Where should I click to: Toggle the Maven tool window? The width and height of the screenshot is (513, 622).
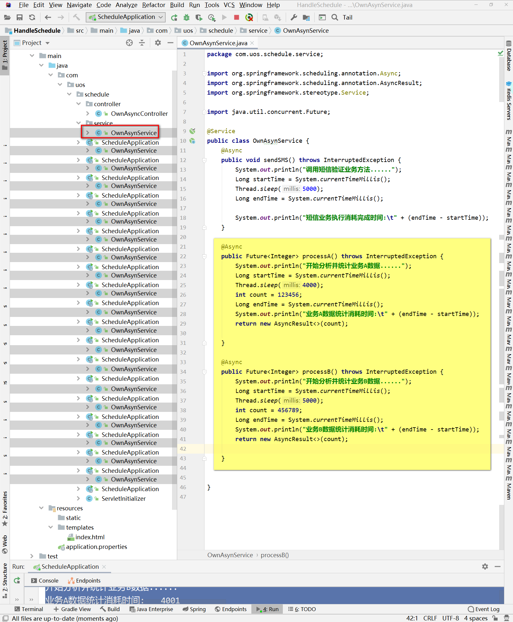tap(509, 488)
